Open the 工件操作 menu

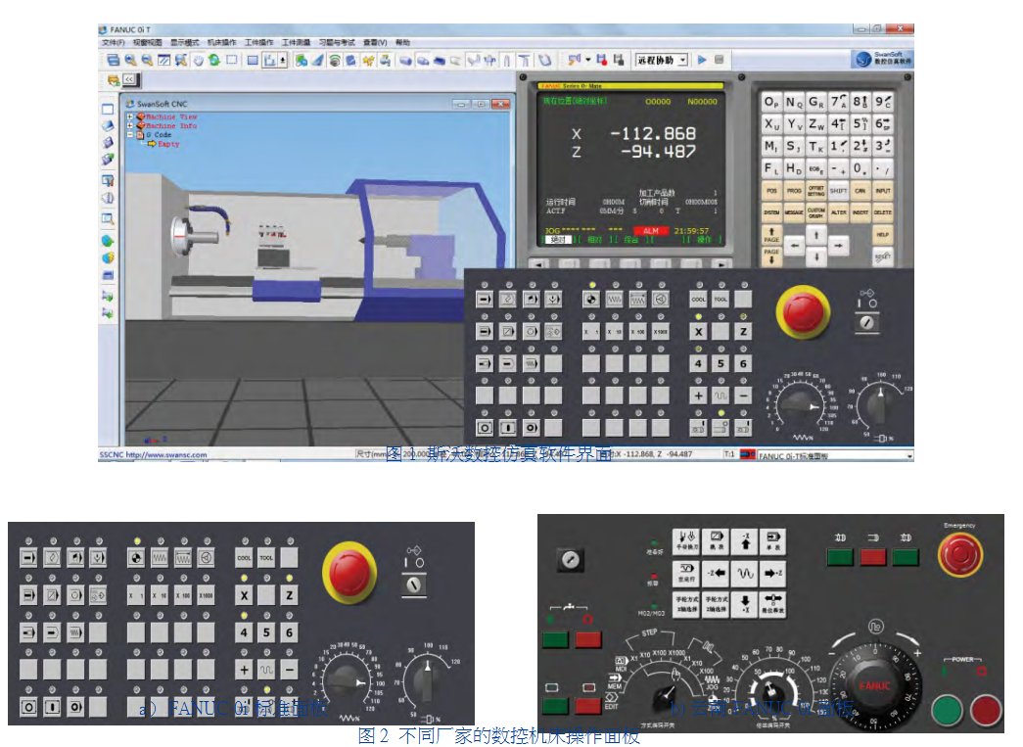pos(259,42)
